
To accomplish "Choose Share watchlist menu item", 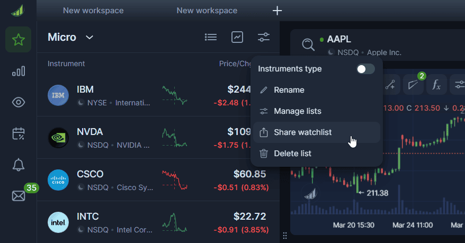I will [316, 132].
